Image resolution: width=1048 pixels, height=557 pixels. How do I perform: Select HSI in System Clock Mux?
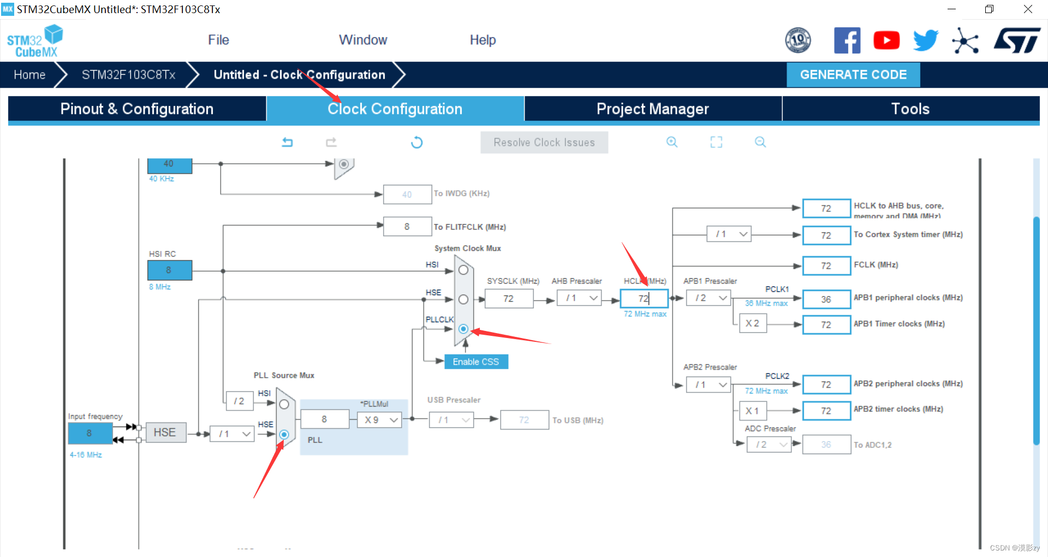point(463,270)
